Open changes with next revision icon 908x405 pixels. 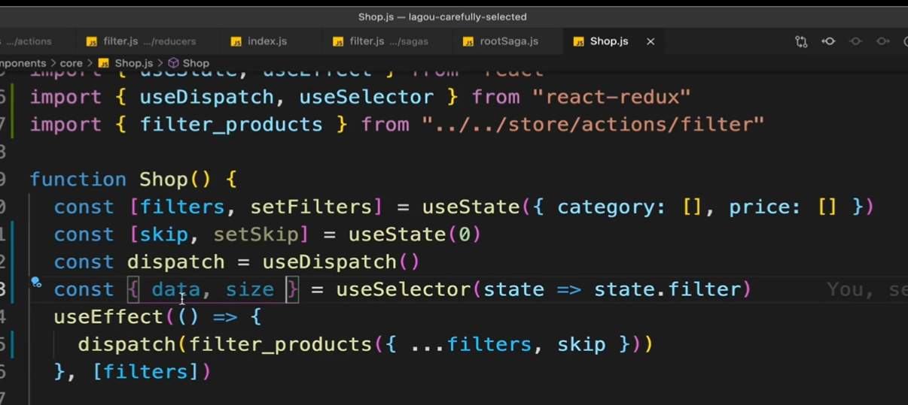pos(882,41)
